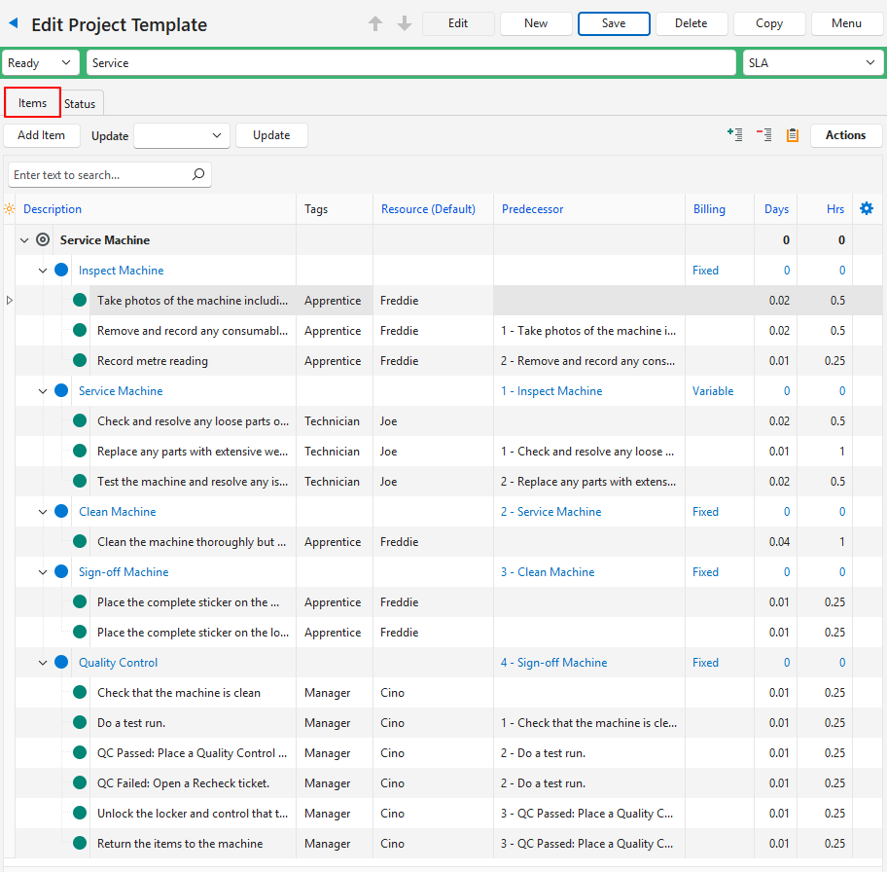Select the Items tab

click(x=32, y=103)
